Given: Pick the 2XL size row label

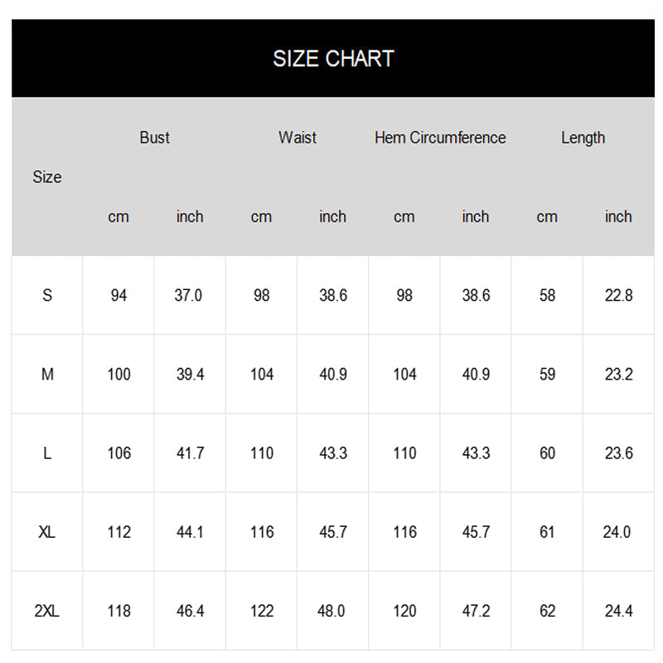Looking at the screenshot, I should pos(47,611).
